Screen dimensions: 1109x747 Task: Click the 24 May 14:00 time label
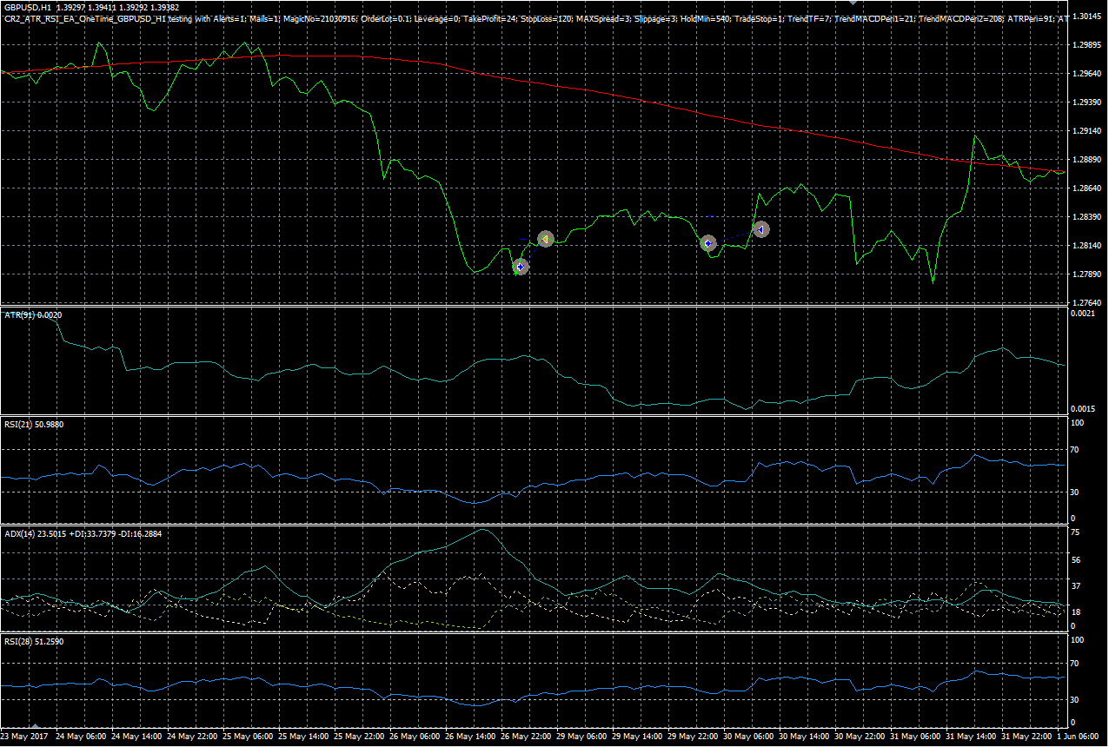tap(136, 736)
